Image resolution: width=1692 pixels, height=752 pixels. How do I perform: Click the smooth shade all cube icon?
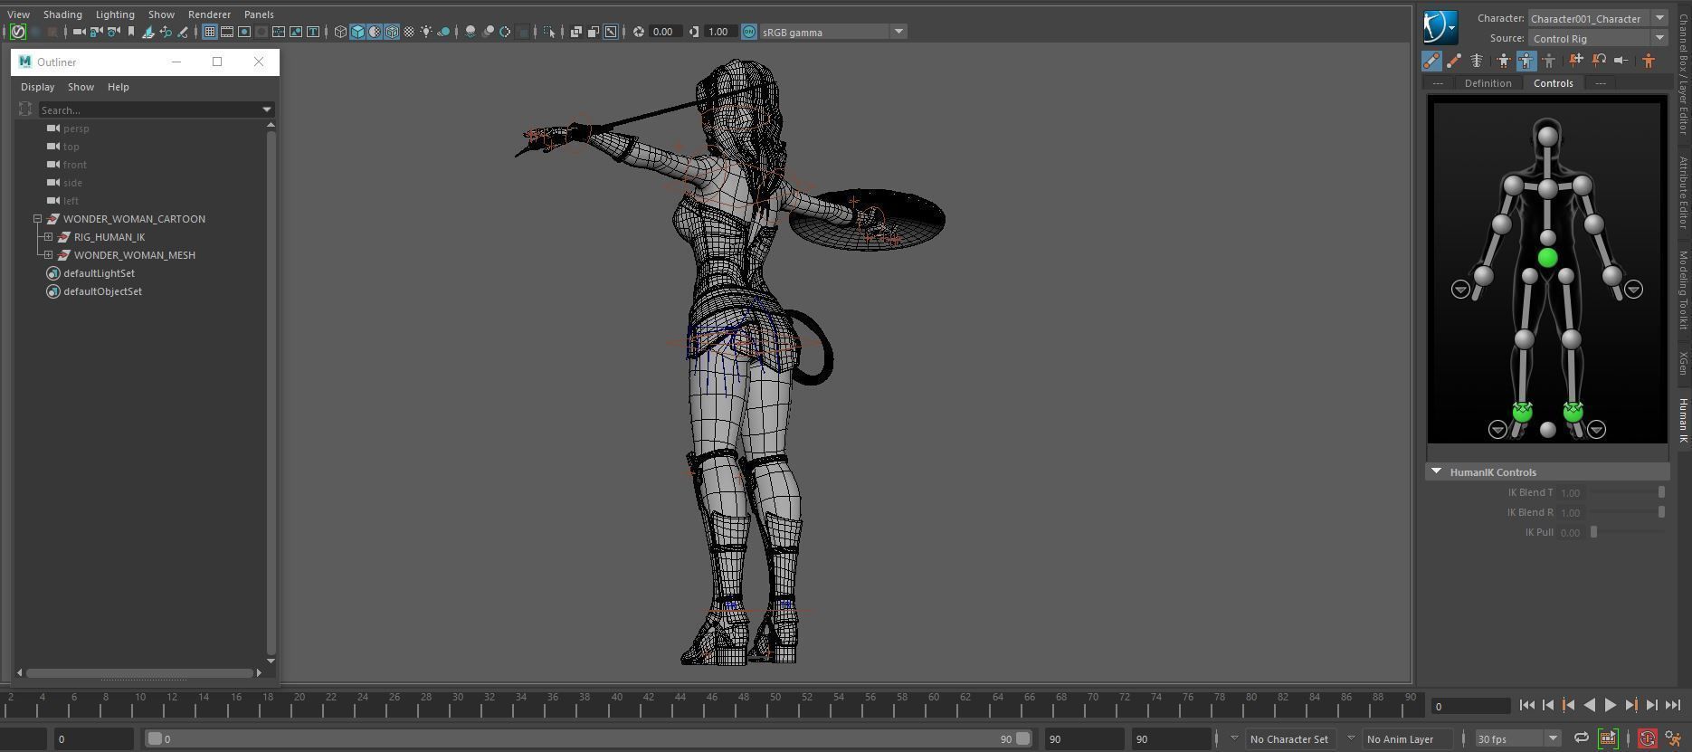pos(357,32)
